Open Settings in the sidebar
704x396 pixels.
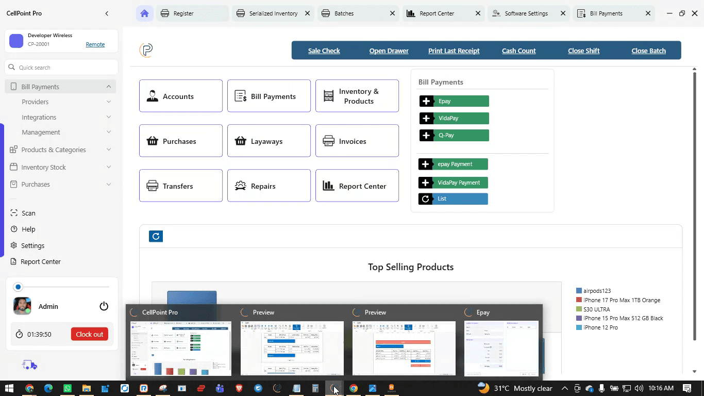[x=32, y=245]
